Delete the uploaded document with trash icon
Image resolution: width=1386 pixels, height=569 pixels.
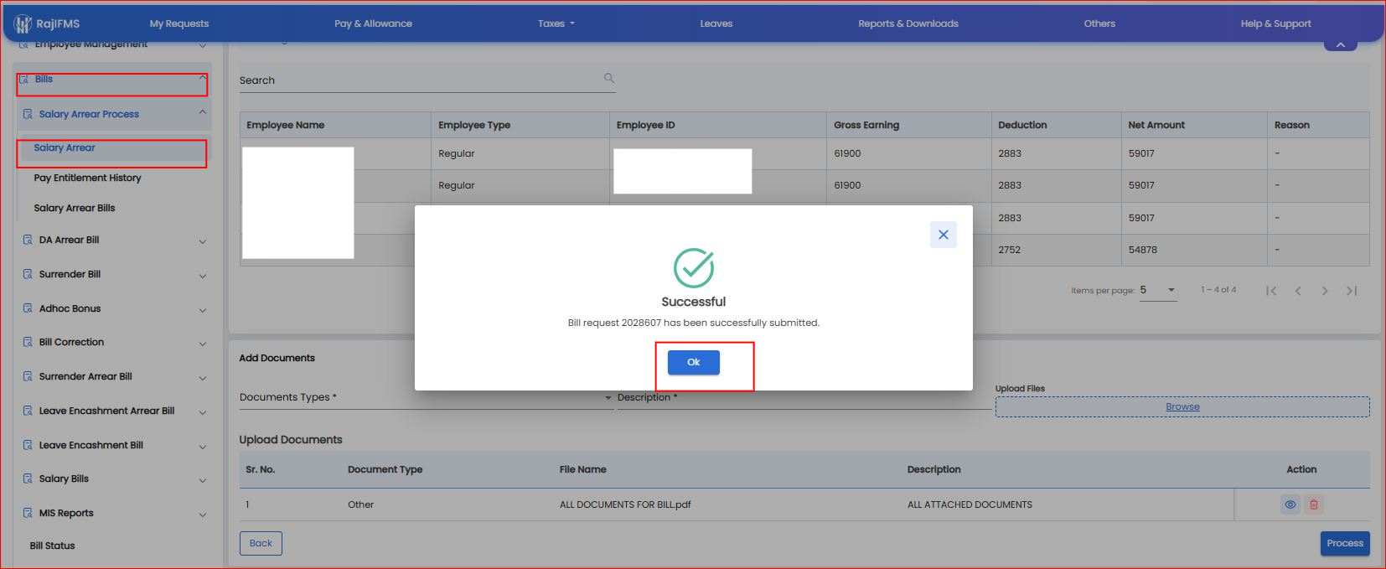(x=1314, y=504)
